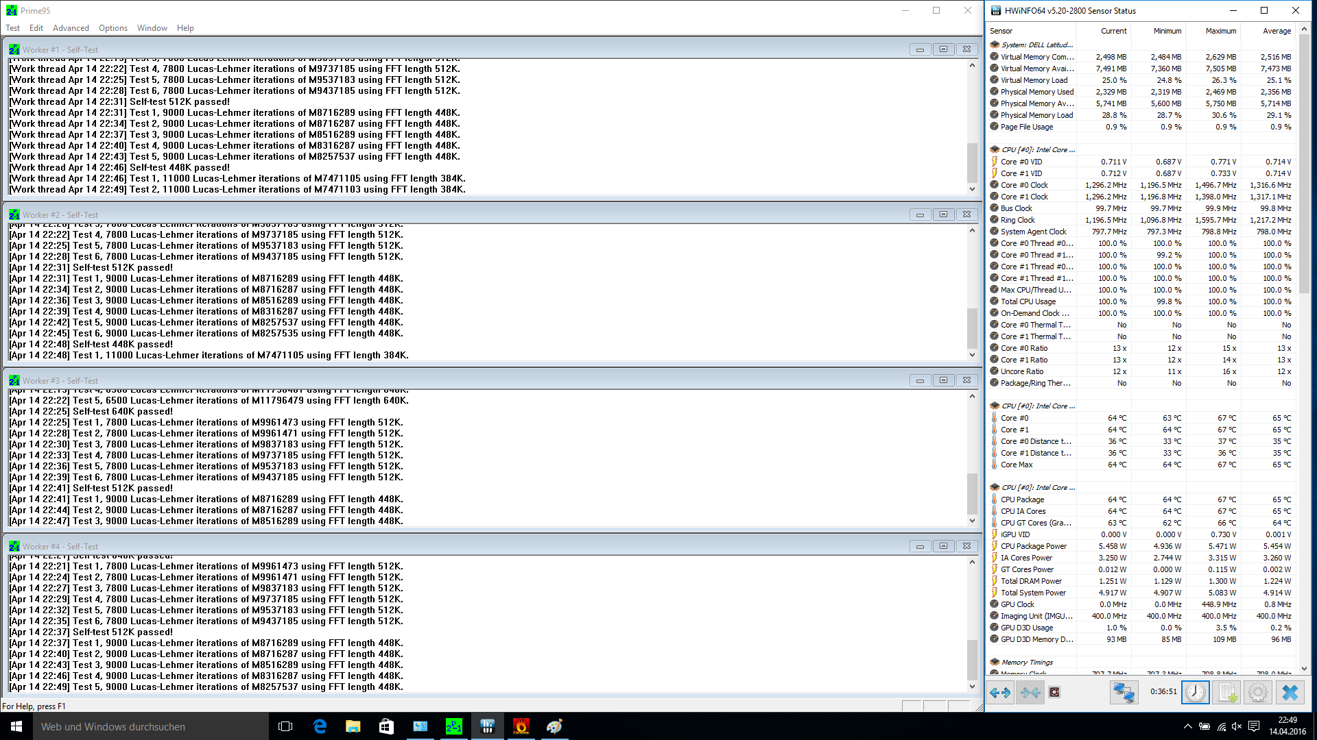Minimize the Worker #3 sub-window

(x=920, y=380)
